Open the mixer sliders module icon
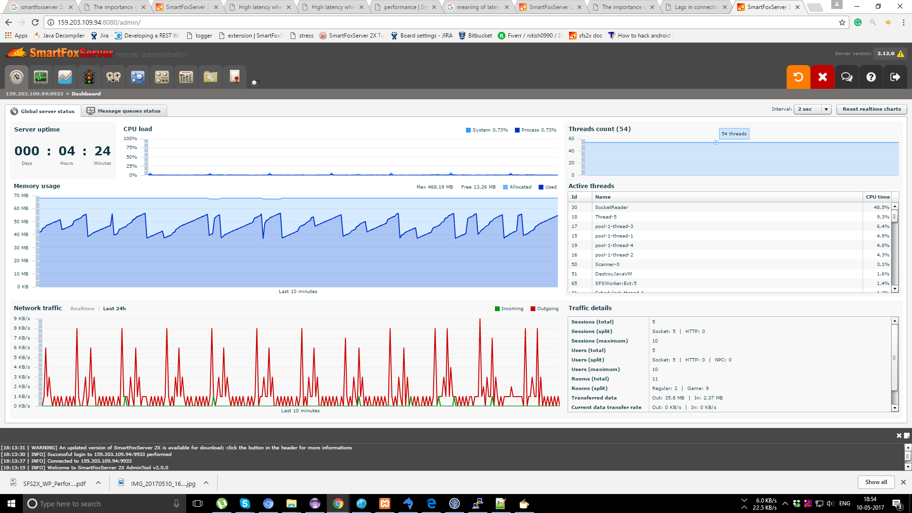This screenshot has height=513, width=912. coord(186,77)
